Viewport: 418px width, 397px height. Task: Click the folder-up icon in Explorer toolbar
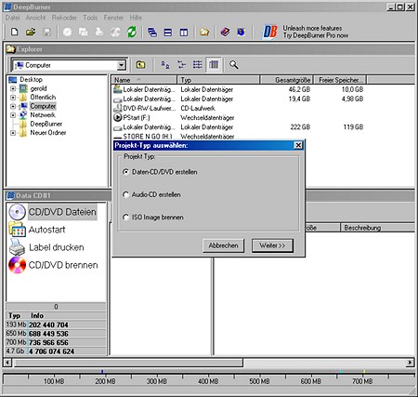[141, 64]
